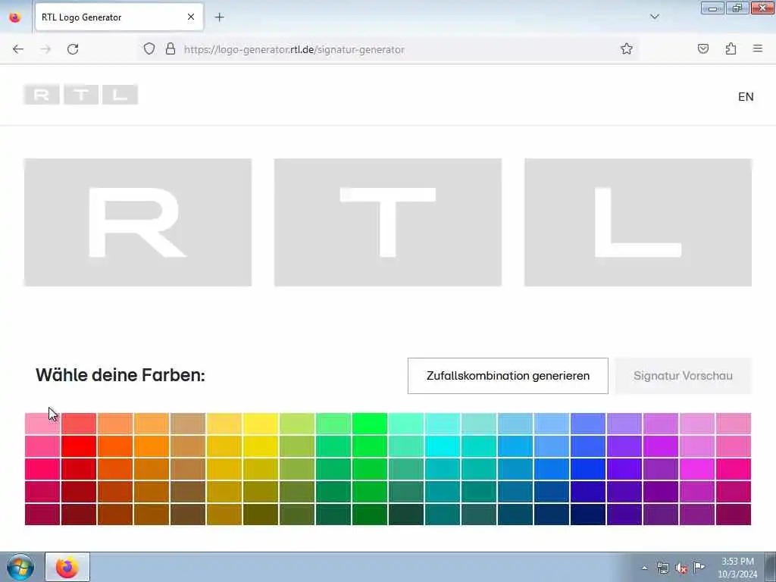This screenshot has height=582, width=776.
Task: Close the RTL Logo Generator tab
Action: 190,17
